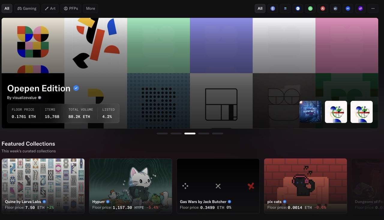Click the verified badge beside Opepen Edition
Image resolution: width=384 pixels, height=220 pixels.
pos(76,88)
